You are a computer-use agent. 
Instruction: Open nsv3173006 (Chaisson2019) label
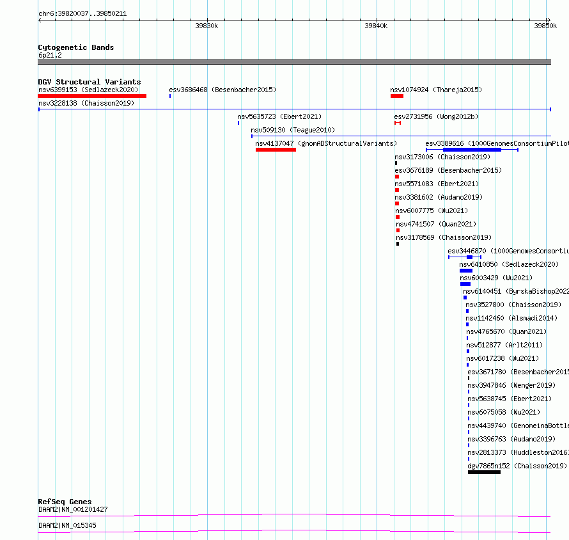pos(442,157)
